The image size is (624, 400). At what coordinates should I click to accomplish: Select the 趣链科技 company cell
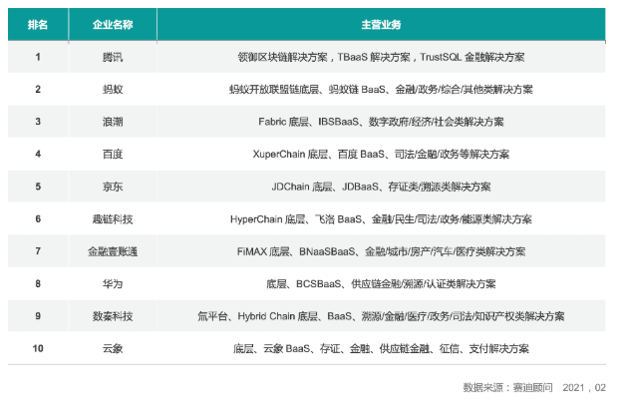pyautogui.click(x=113, y=218)
